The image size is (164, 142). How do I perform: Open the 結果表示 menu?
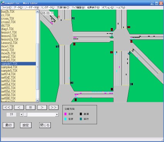[94, 7]
